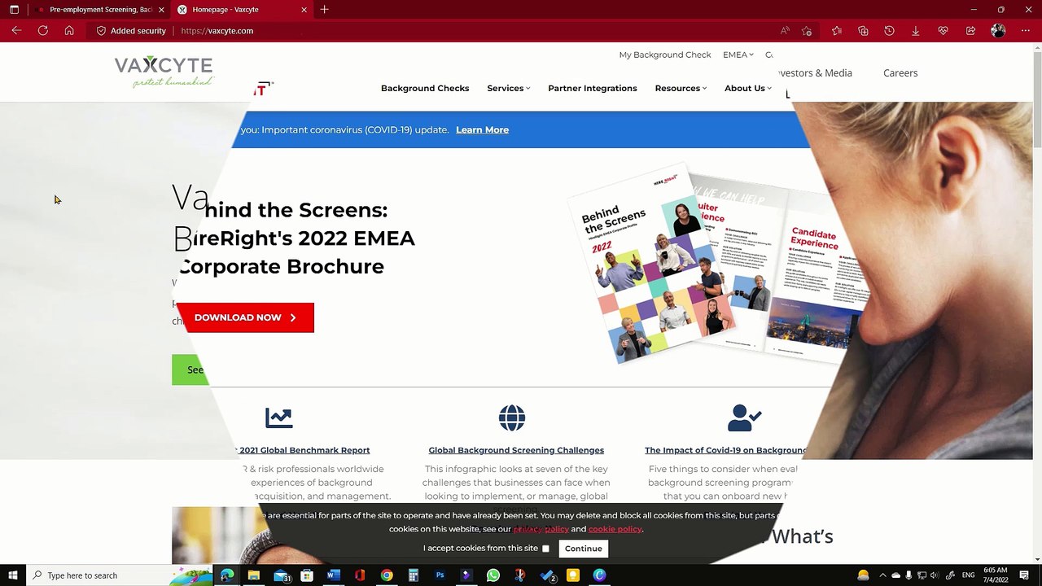1042x586 pixels.
Task: Open the cookie policy link
Action: click(x=615, y=529)
